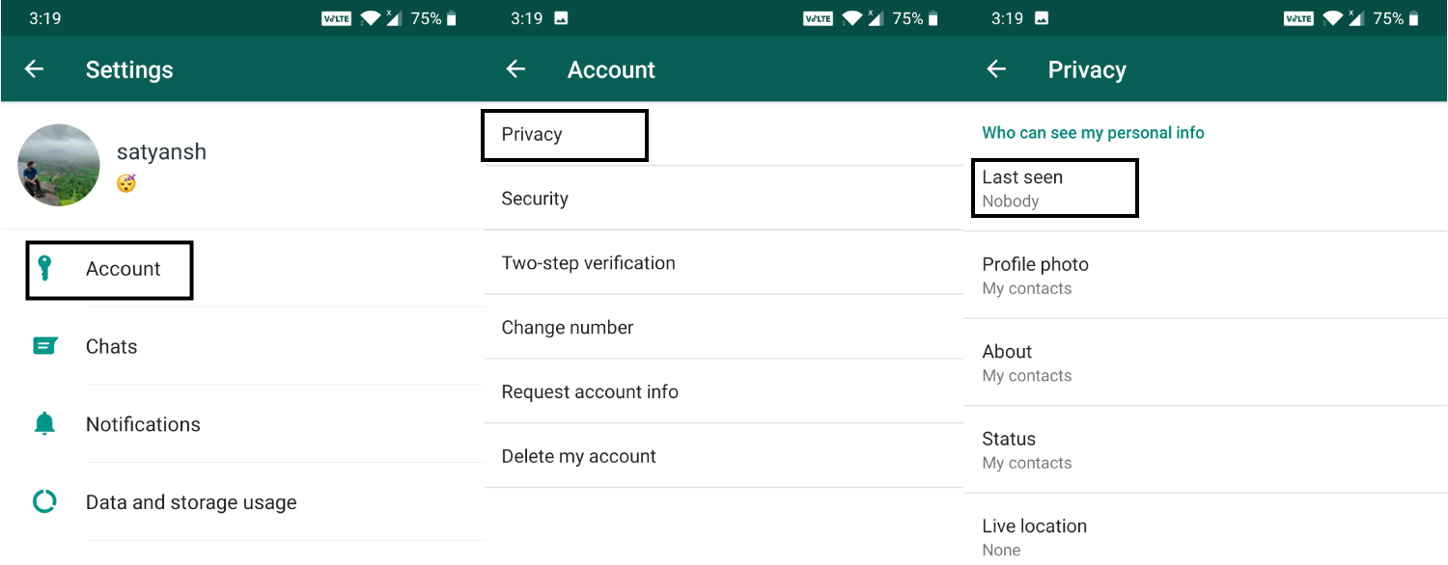Screen dimensions: 1448x565
Task: Tap the back arrow on the Account screen
Action: 515,69
